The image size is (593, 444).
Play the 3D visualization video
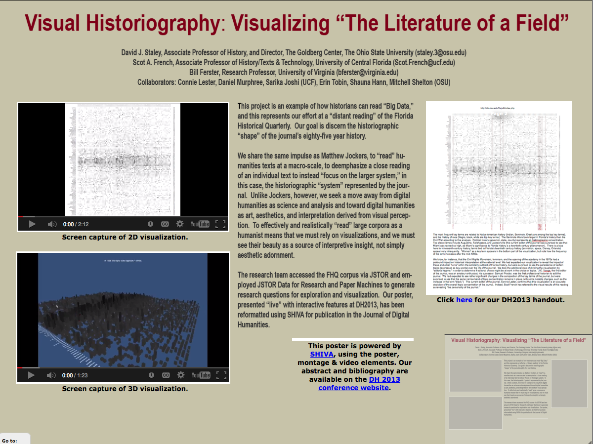32,375
